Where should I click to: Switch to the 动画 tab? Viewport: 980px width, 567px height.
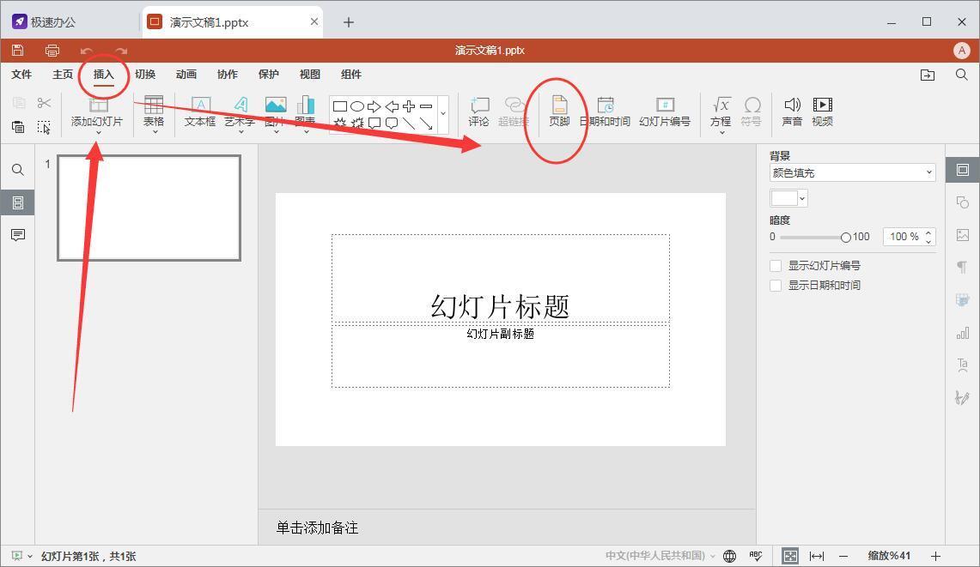tap(186, 75)
